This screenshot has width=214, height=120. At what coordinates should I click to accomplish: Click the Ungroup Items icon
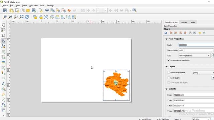point(51,17)
